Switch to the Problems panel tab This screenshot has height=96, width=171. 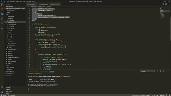[30, 71]
